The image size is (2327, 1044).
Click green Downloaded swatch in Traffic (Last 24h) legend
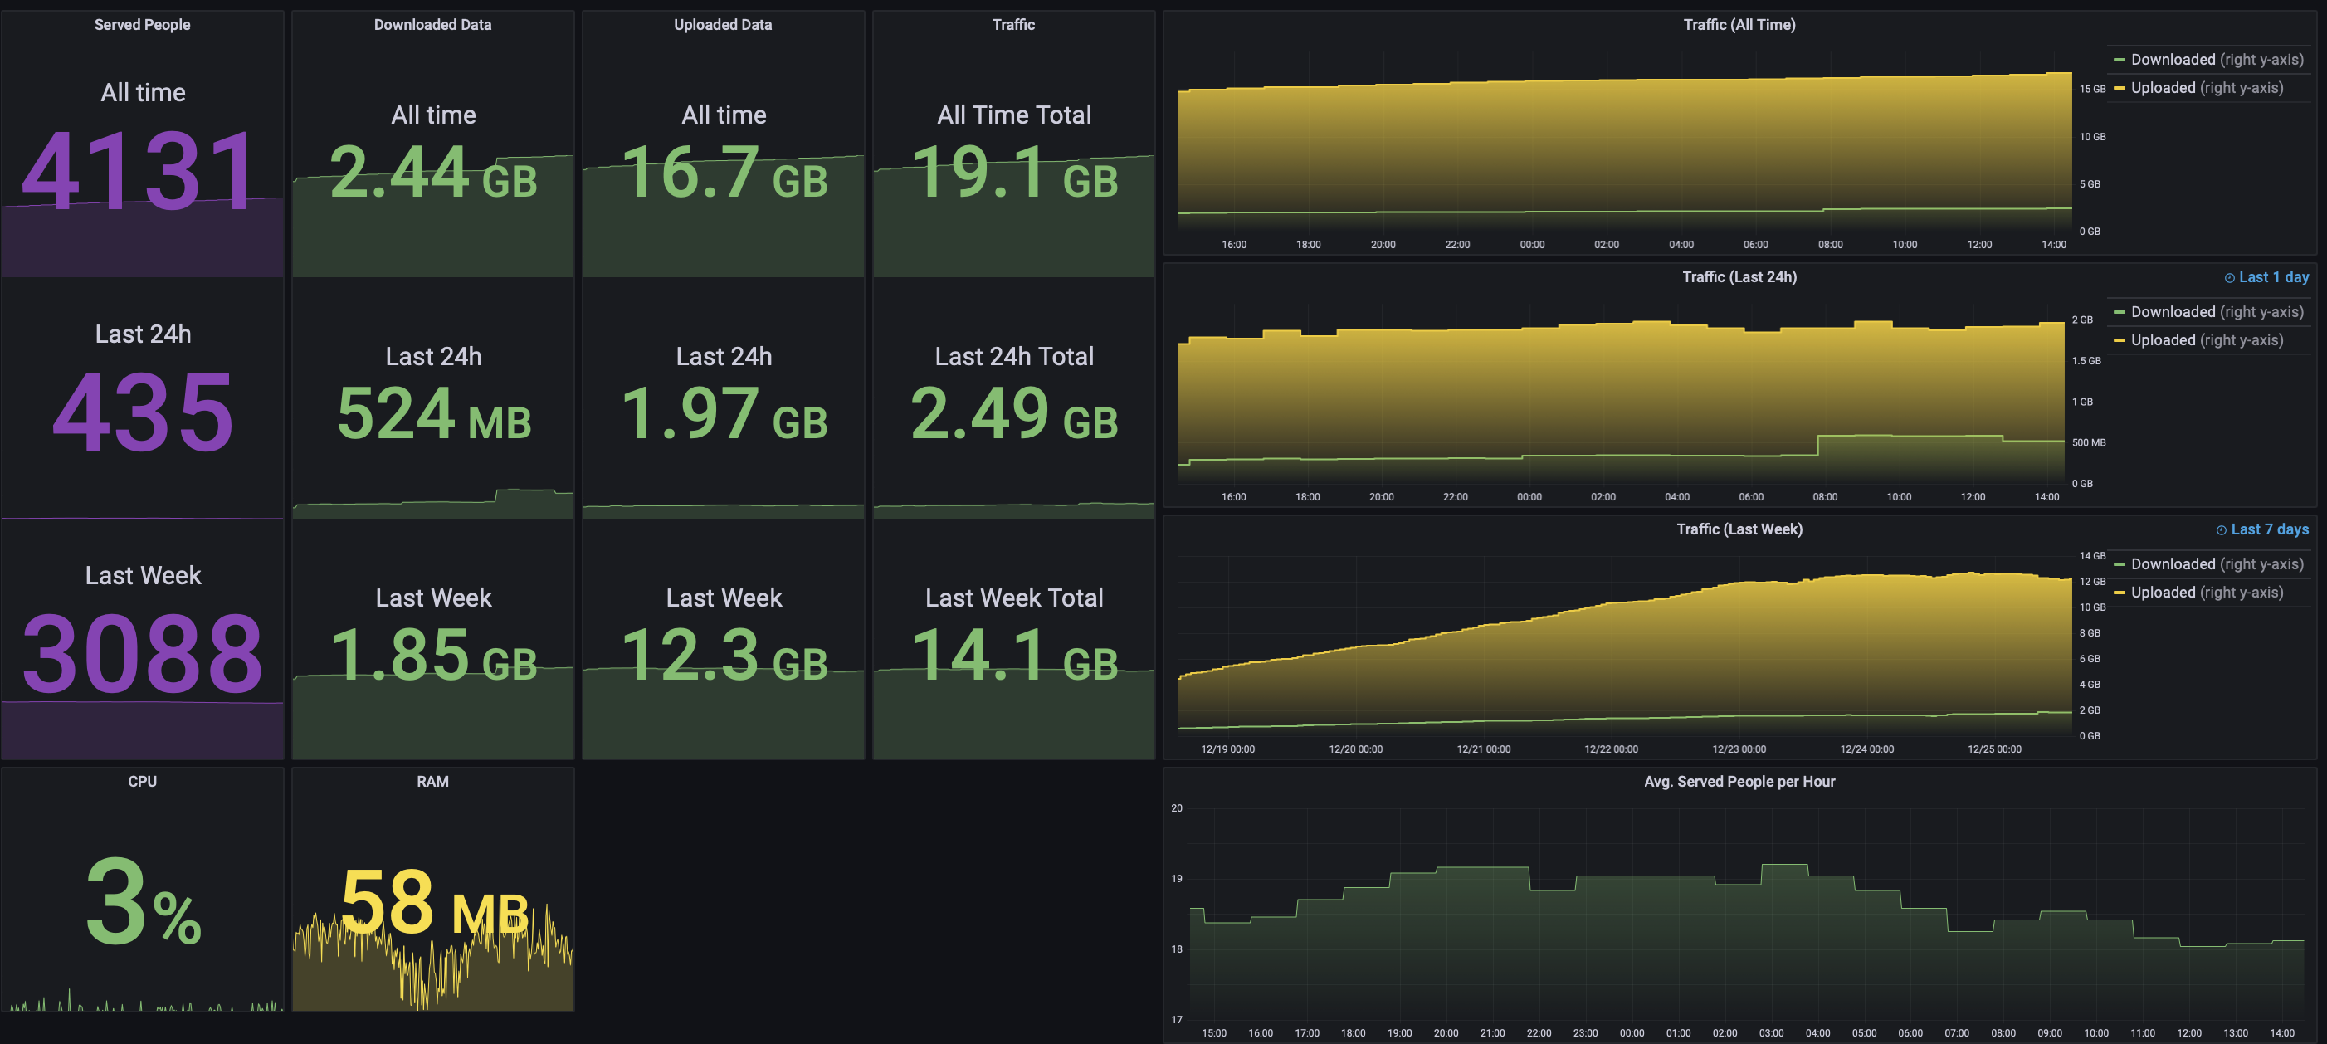(2119, 313)
